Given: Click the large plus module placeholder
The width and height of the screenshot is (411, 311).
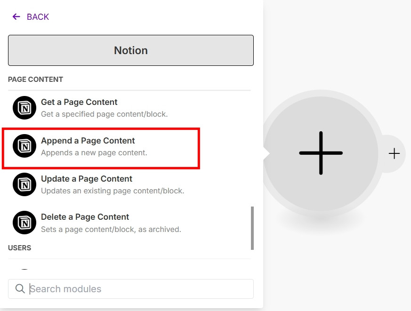Looking at the screenshot, I should (321, 153).
